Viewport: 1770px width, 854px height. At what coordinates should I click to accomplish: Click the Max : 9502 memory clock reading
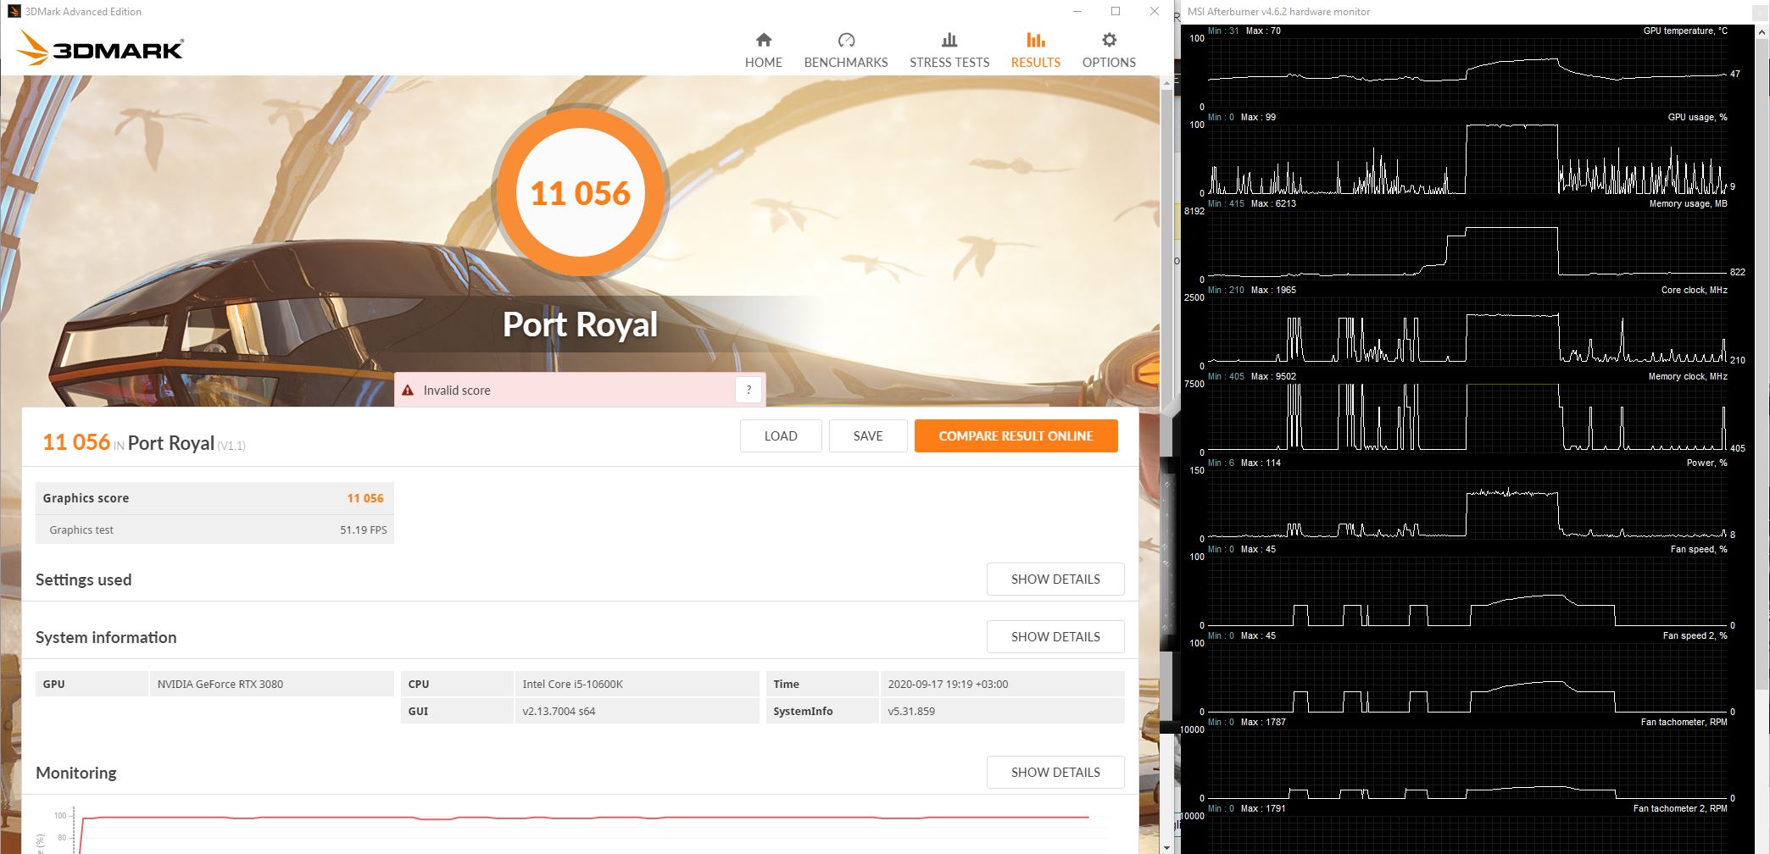[1273, 376]
